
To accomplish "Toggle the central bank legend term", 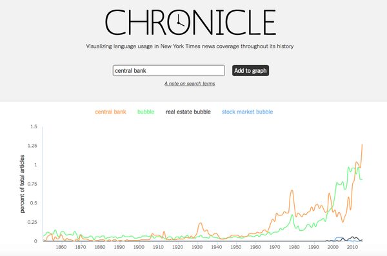I will pos(110,112).
